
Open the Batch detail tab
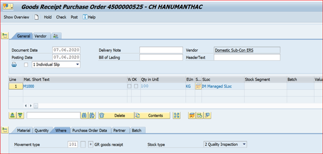pos(136,130)
